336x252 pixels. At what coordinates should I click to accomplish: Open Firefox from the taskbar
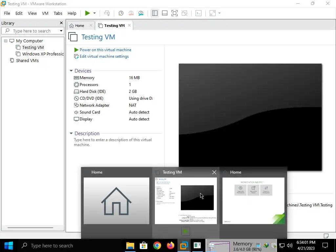170,245
